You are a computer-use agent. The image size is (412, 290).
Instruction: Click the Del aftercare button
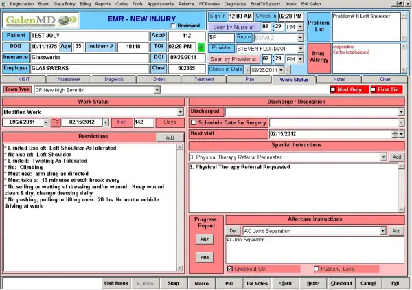[233, 231]
